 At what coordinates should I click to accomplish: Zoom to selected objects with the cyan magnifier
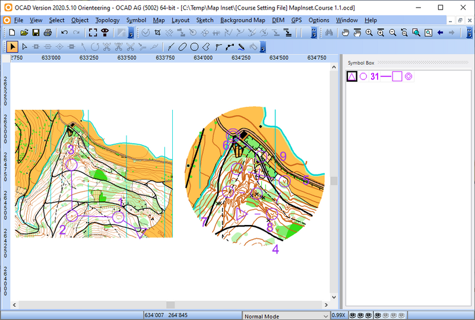coord(416,33)
